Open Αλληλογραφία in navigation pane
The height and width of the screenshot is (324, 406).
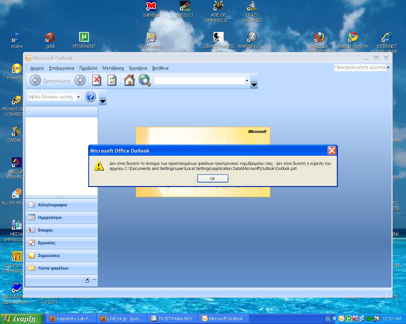coord(62,205)
